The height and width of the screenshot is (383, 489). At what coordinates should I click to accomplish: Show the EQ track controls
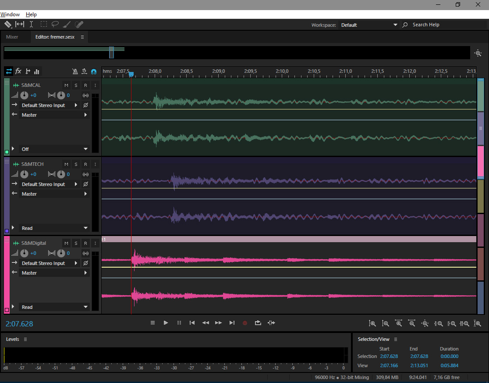click(x=37, y=72)
